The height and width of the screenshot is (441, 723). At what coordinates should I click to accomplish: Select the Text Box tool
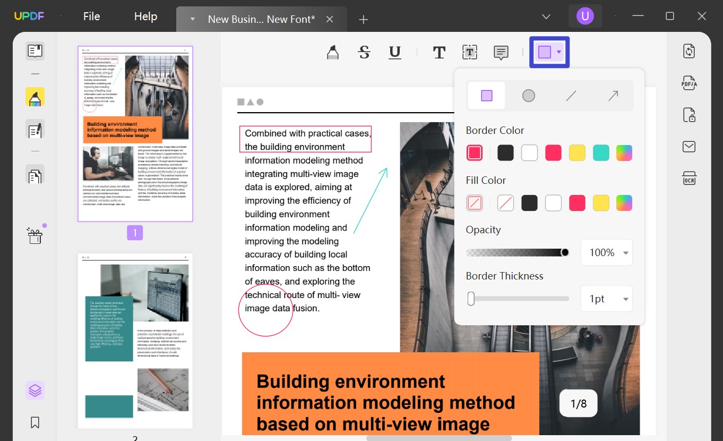click(x=469, y=52)
